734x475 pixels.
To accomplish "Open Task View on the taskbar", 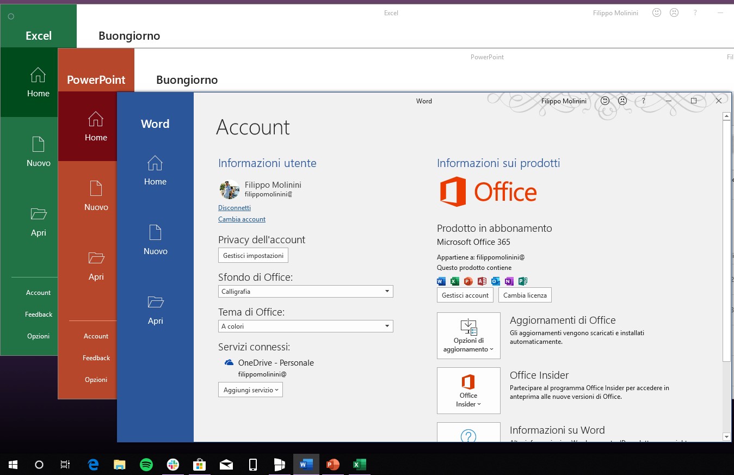I will point(65,465).
